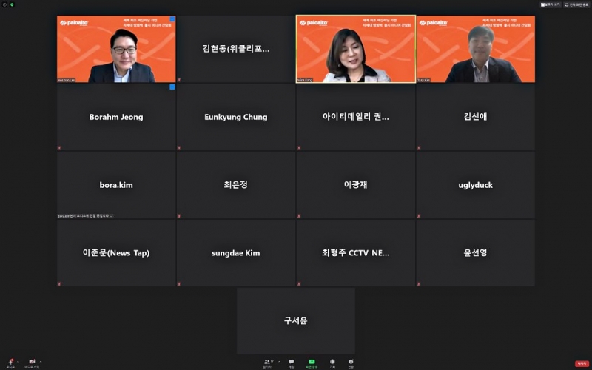Select the 김선애 participant tile
The width and height of the screenshot is (592, 370).
(x=476, y=117)
